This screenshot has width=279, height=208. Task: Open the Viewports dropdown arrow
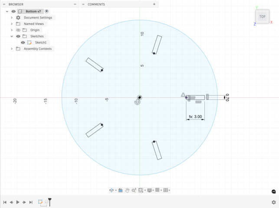169,190
